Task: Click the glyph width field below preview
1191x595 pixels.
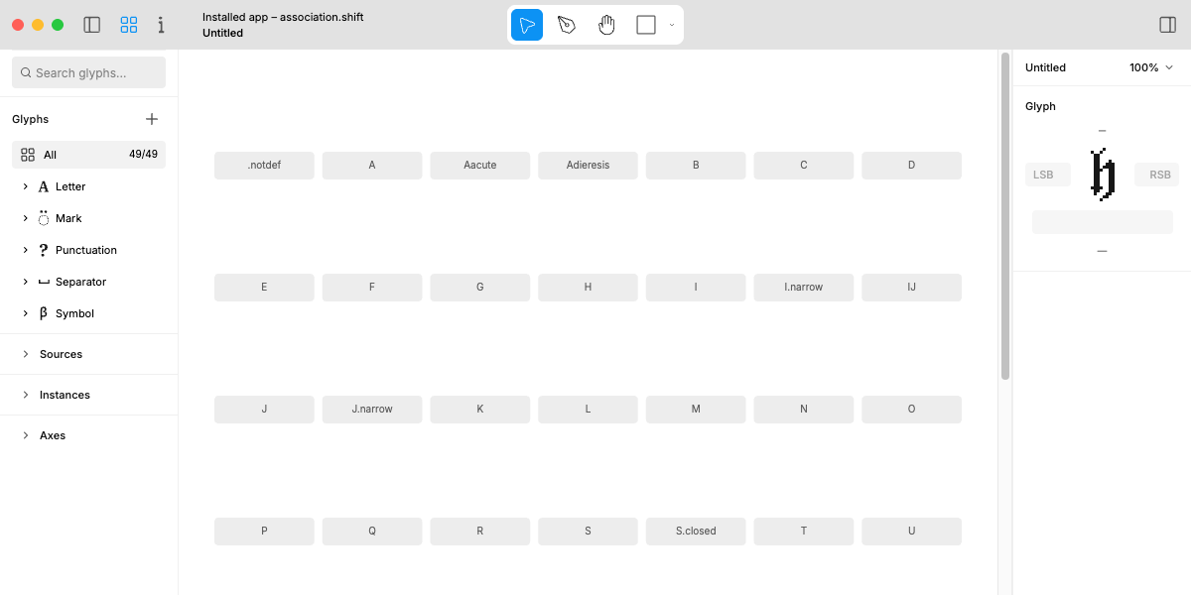Action: (1103, 222)
